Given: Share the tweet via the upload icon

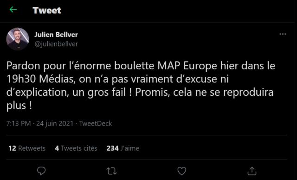Looking at the screenshot, I should pyautogui.click(x=252, y=171).
